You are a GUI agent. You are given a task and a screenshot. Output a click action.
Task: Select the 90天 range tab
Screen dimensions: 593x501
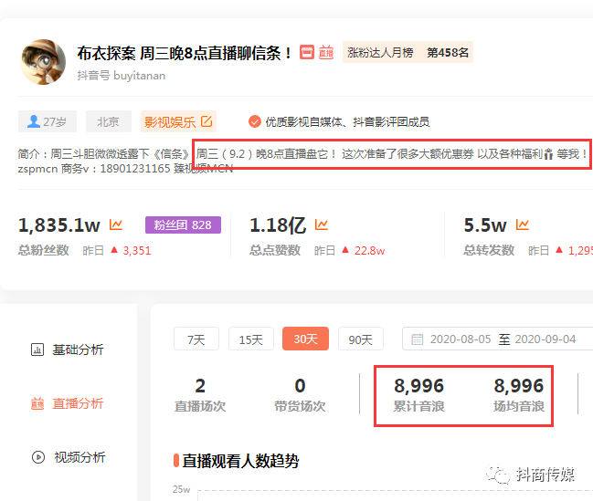tap(361, 339)
